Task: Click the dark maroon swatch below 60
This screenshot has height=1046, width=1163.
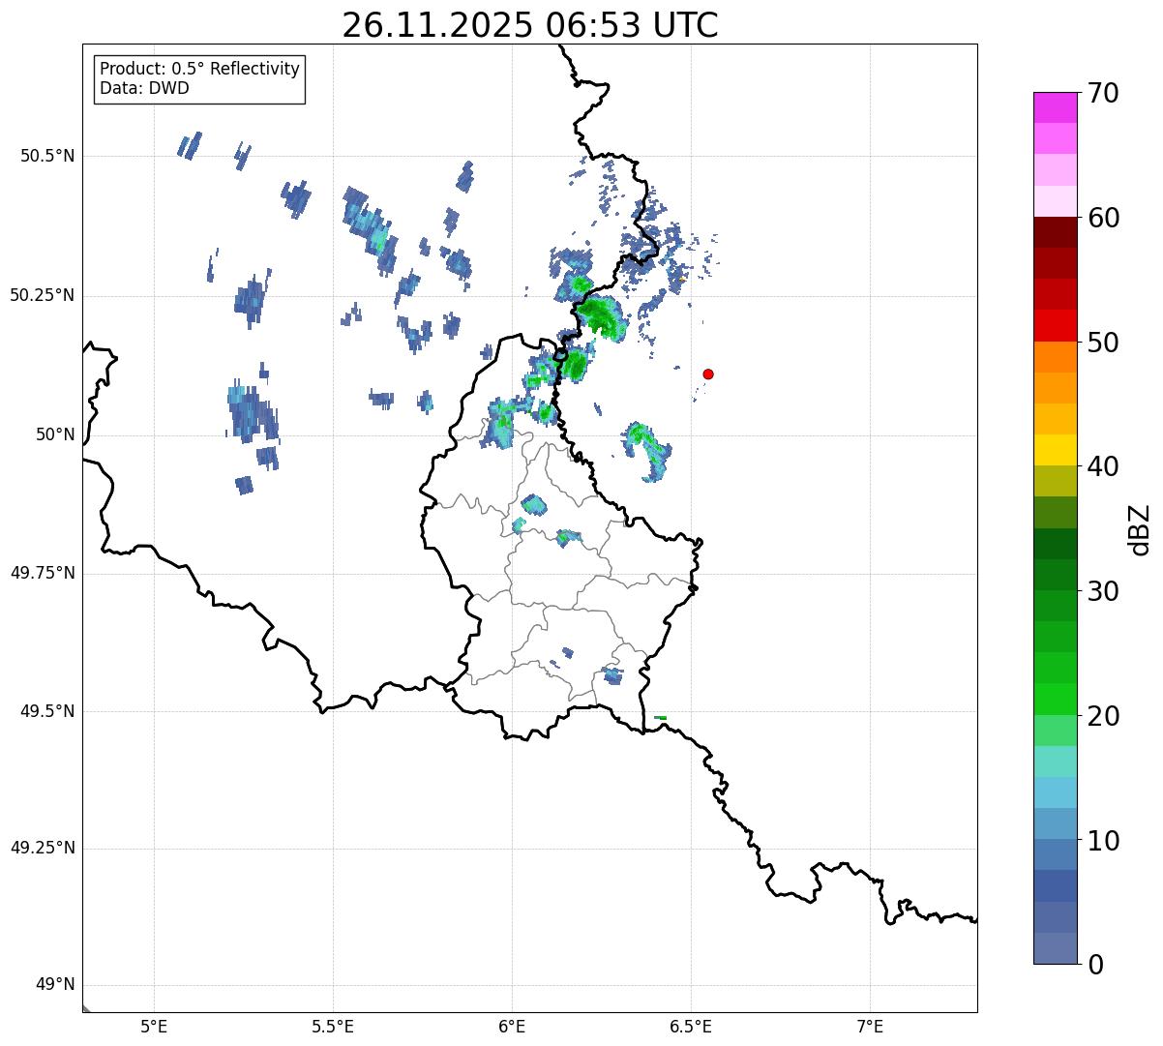Action: point(1055,232)
